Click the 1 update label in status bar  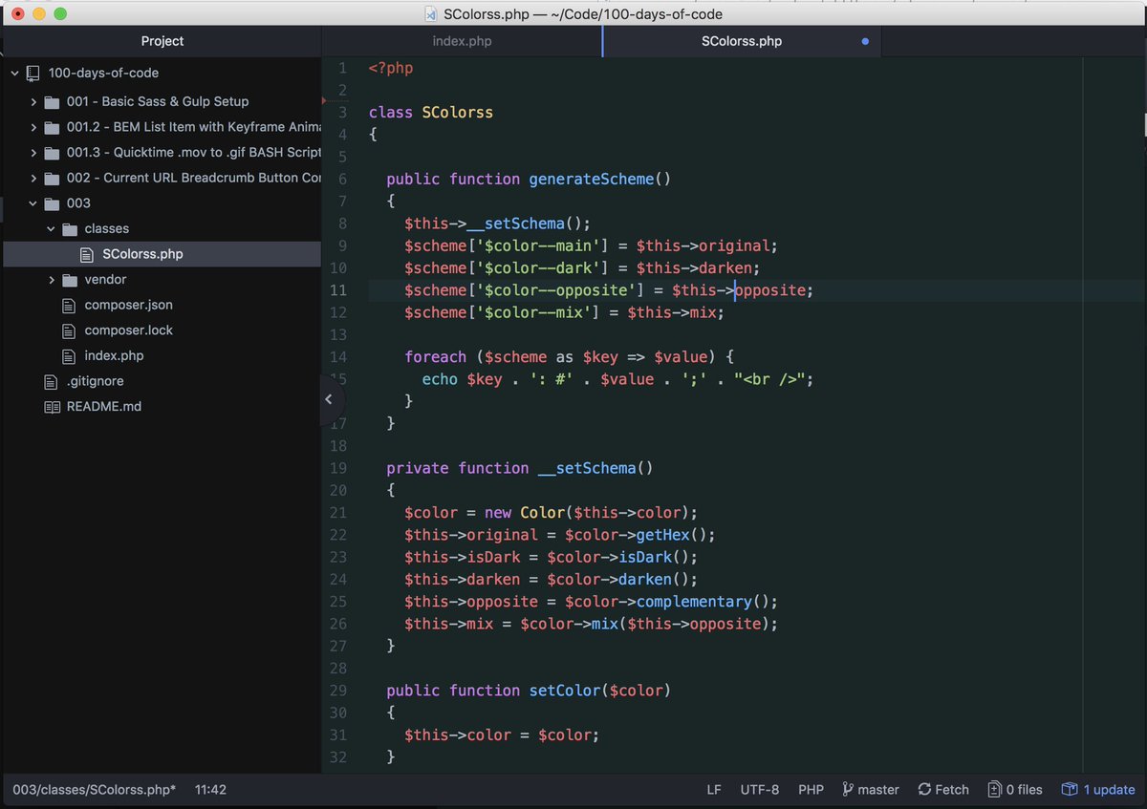(x=1109, y=790)
